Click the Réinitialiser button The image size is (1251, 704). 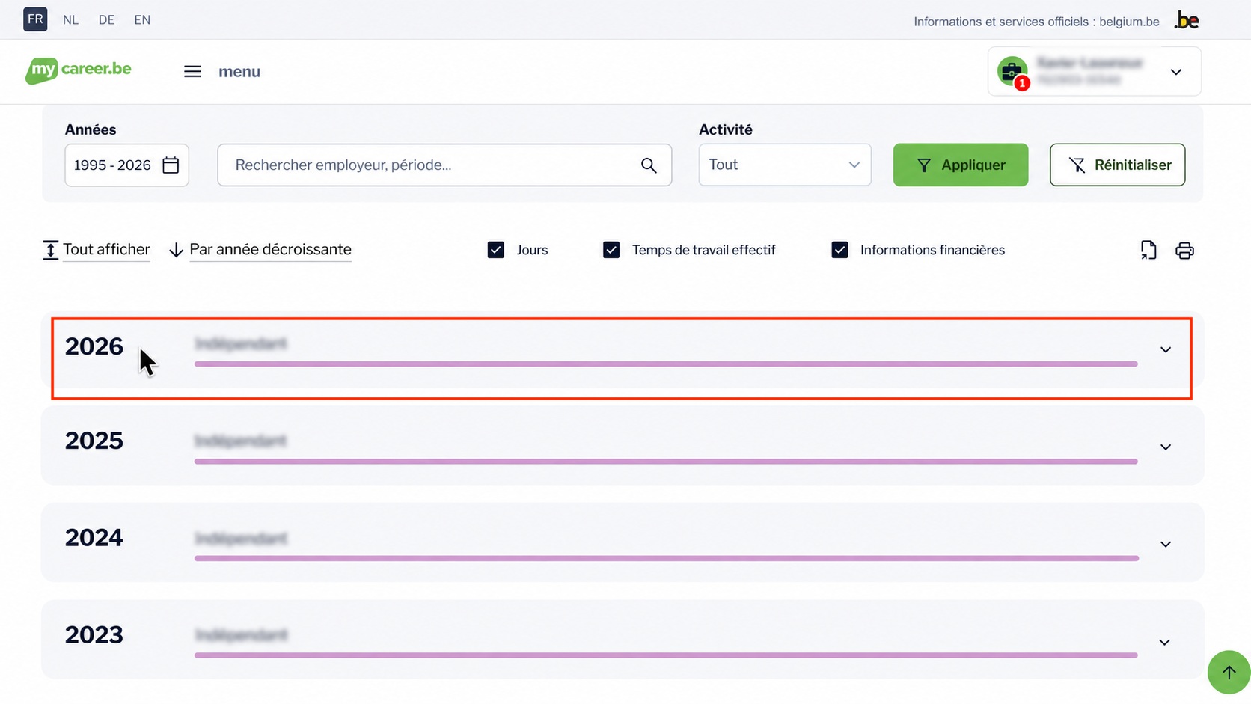pyautogui.click(x=1117, y=165)
